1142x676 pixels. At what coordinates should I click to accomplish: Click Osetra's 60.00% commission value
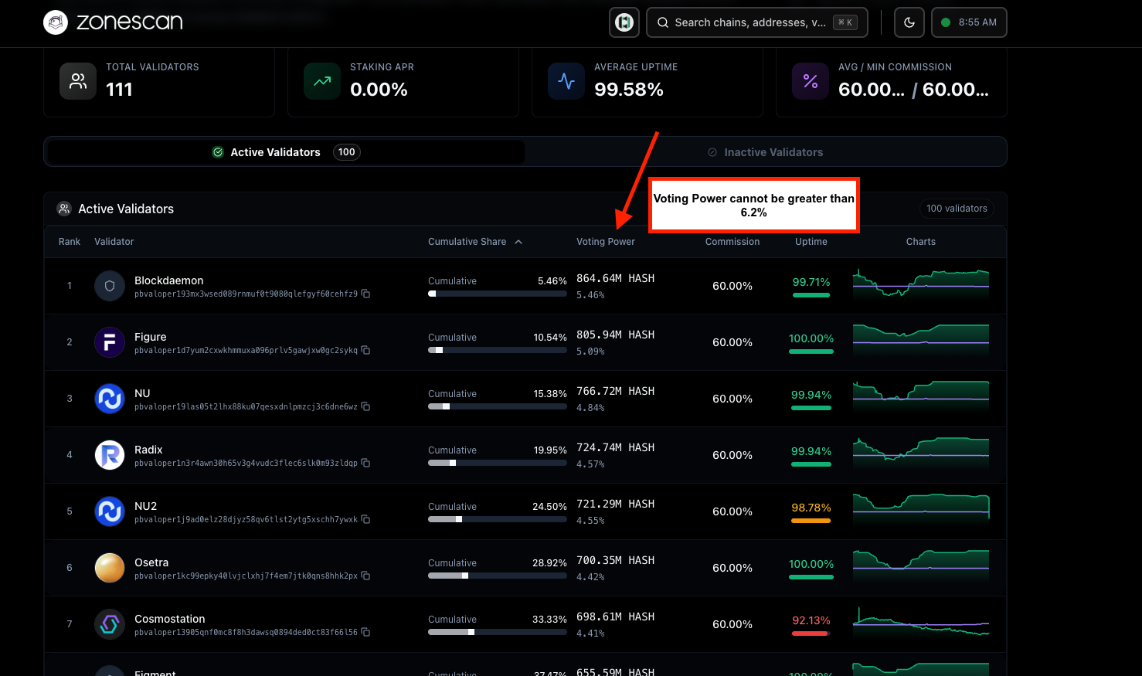732,568
